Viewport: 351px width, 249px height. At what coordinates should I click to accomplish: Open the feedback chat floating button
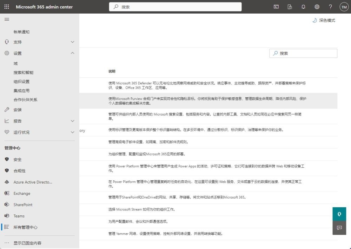tap(339, 228)
